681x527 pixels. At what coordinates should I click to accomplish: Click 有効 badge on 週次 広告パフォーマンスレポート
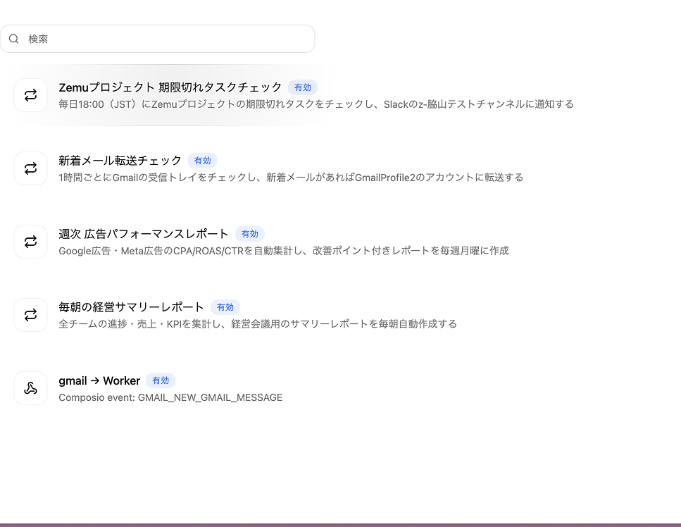(x=250, y=234)
